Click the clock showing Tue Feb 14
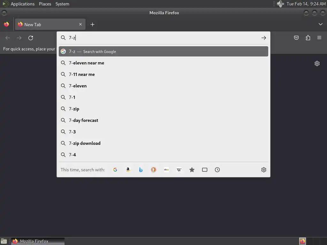Screen dimensions: 327x245 (x=306, y=4)
